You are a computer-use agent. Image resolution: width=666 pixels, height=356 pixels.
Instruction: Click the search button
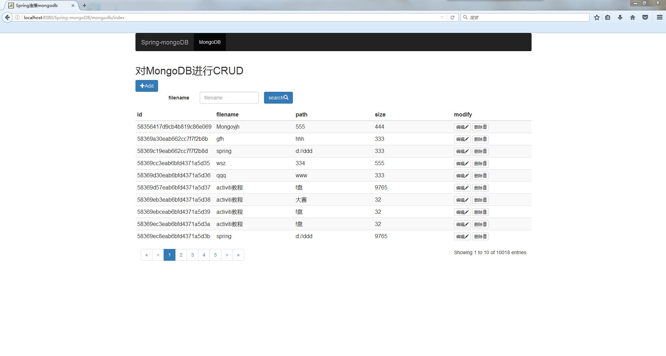point(278,98)
